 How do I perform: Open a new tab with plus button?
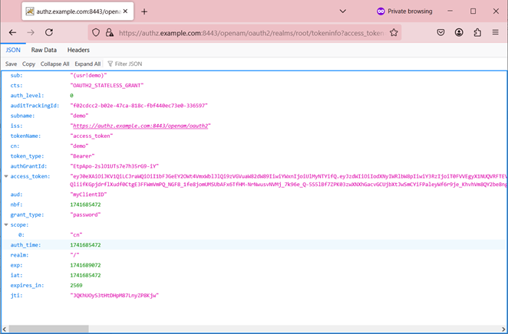click(x=144, y=11)
